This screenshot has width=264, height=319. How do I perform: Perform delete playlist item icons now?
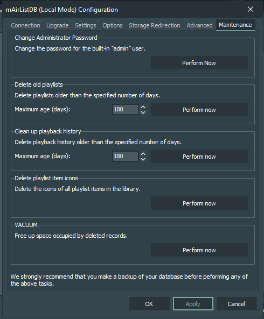coord(199,203)
